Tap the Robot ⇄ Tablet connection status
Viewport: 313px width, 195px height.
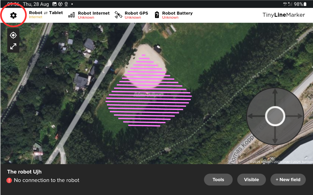(46, 15)
